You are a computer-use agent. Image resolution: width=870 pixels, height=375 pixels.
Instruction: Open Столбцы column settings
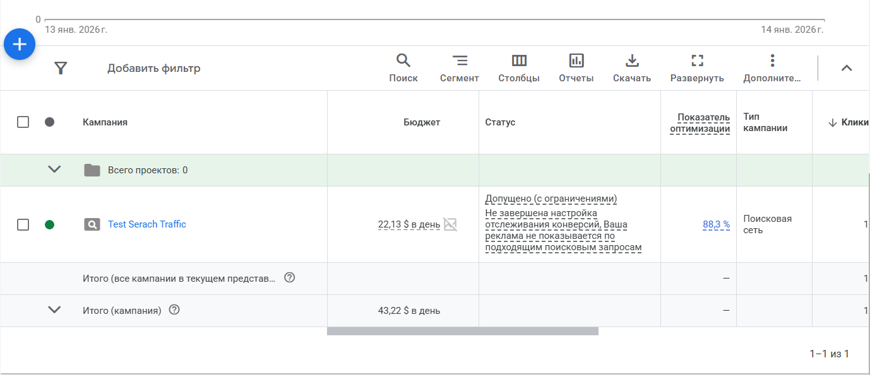tap(519, 68)
